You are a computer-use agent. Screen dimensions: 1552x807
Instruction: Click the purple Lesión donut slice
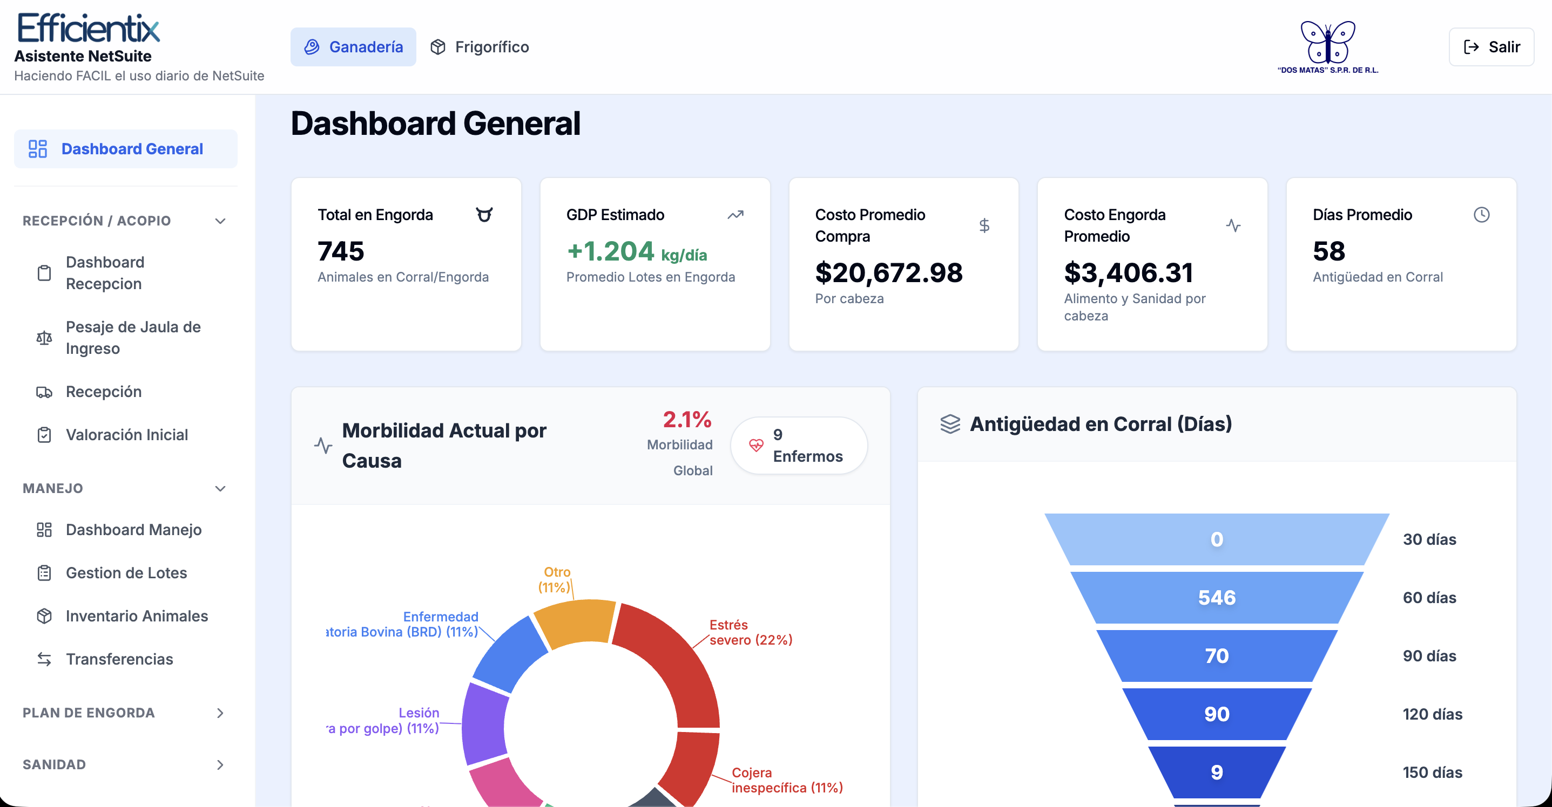coord(485,724)
